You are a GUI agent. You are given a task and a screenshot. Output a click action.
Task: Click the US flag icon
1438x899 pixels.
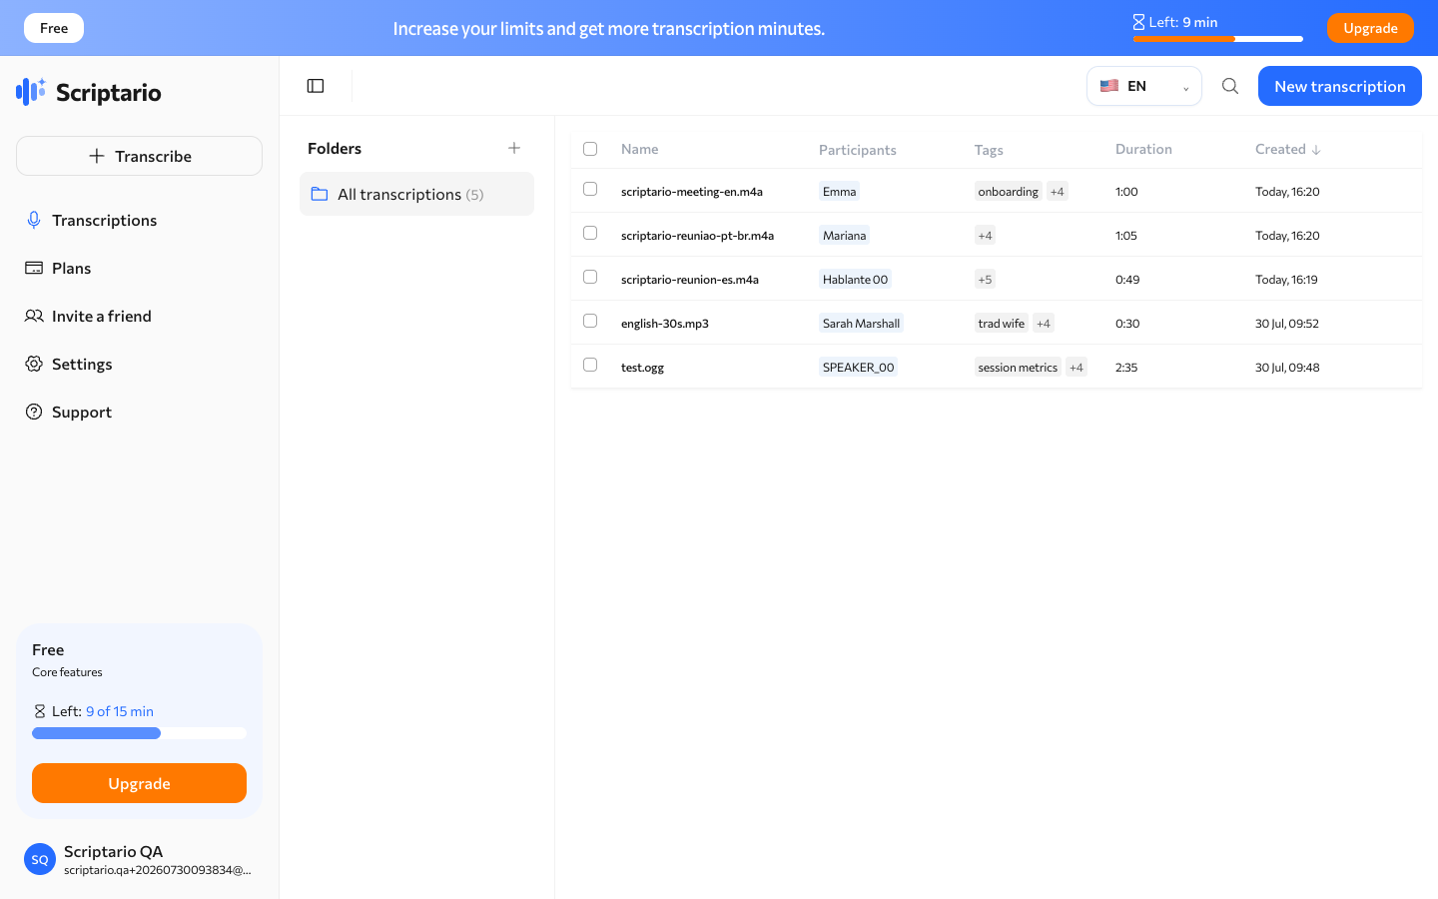pyautogui.click(x=1109, y=86)
